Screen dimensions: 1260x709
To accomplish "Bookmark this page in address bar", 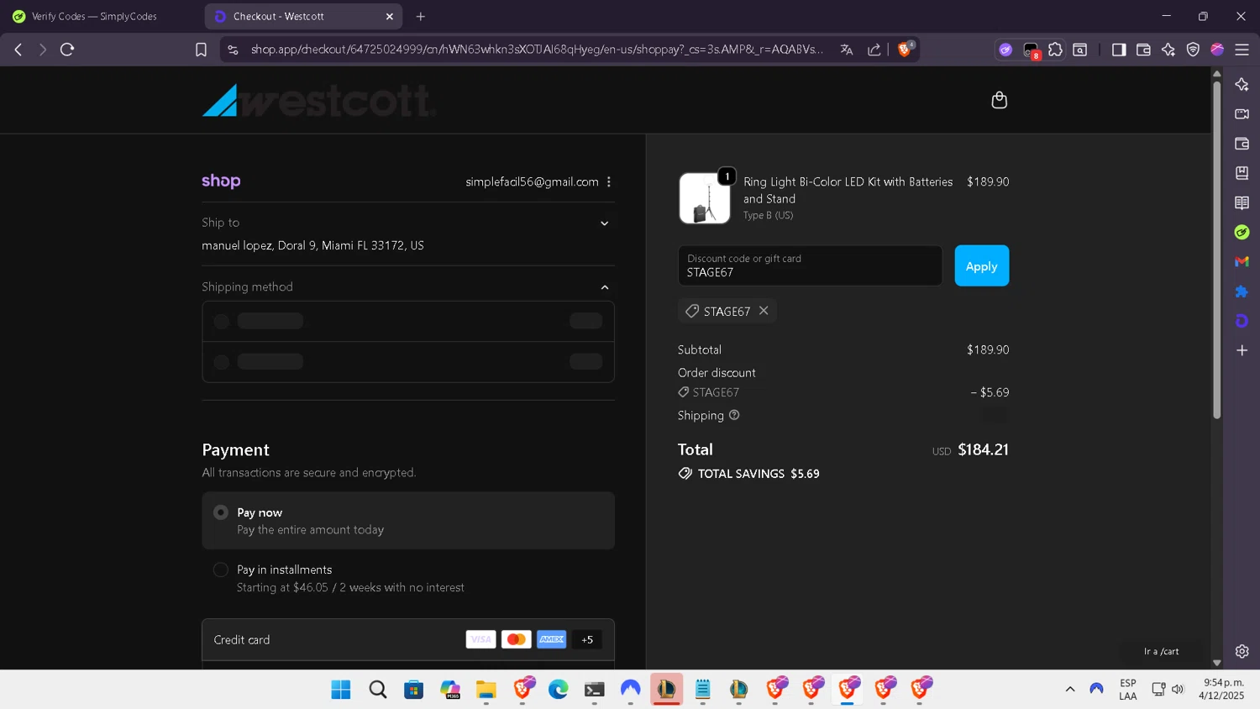I will pyautogui.click(x=201, y=50).
